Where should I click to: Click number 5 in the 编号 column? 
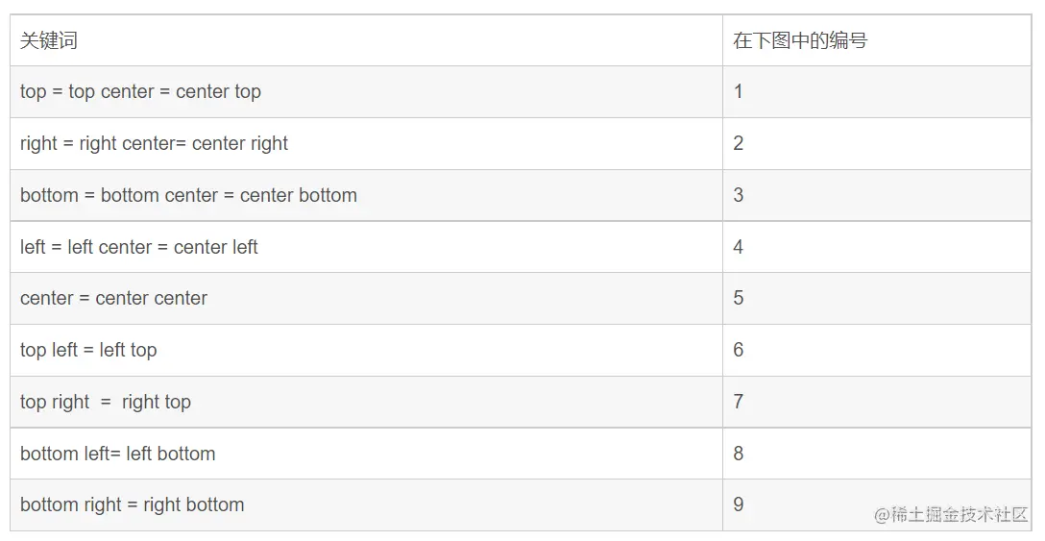[x=738, y=298]
